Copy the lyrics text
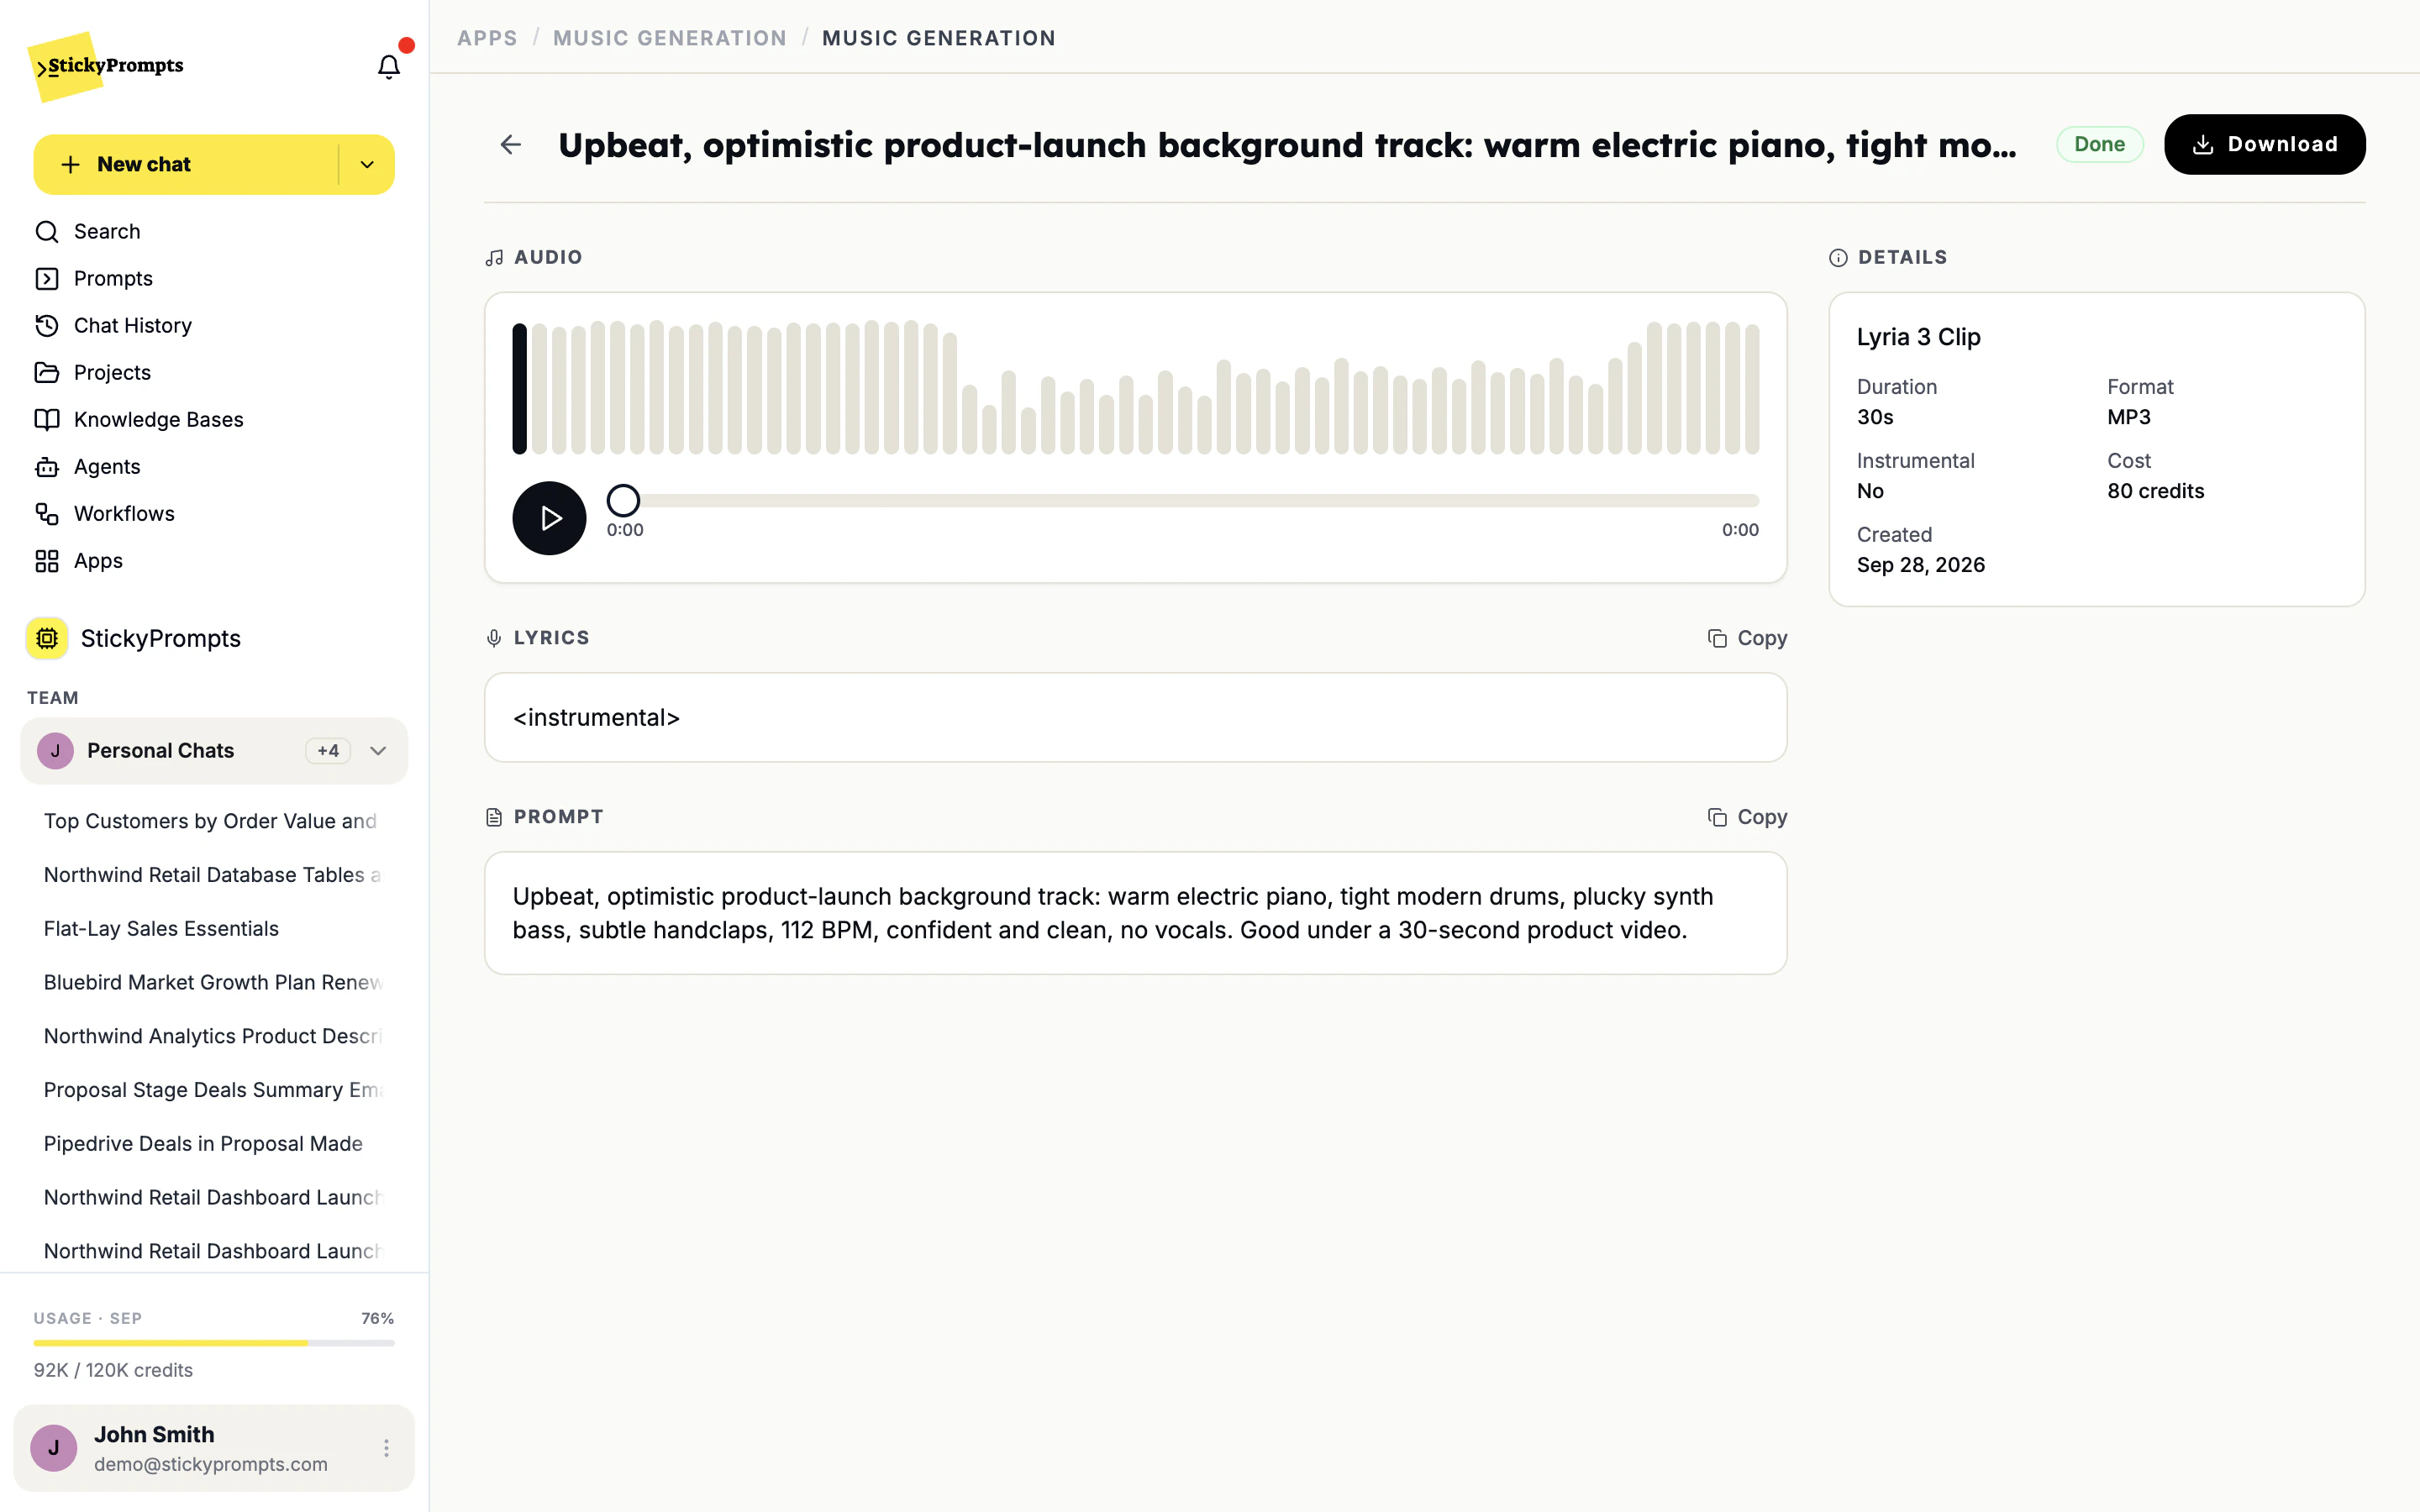Screen dimensions: 2420x1512 [1747, 638]
